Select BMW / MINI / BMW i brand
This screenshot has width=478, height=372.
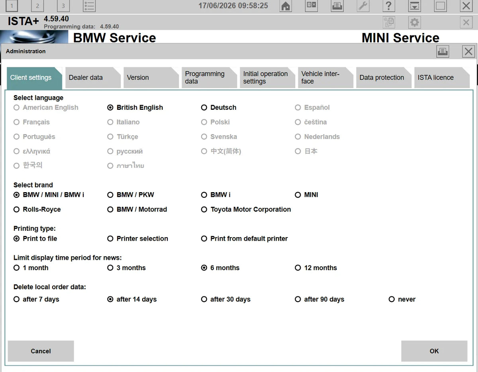tap(49, 195)
